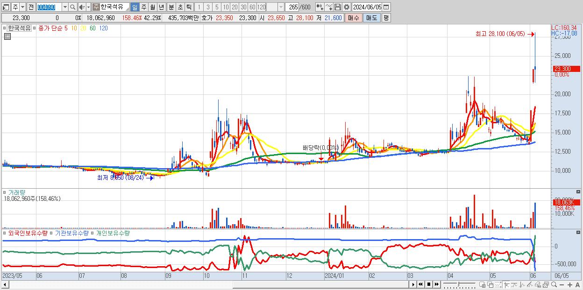583x290 pixels.
Task: Click the 매도 sell button
Action: tap(372, 18)
